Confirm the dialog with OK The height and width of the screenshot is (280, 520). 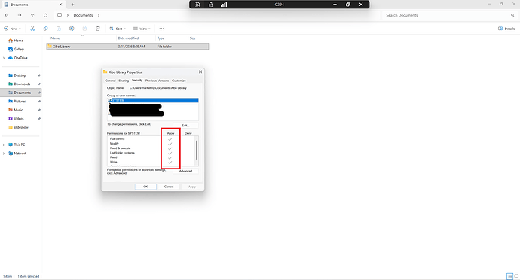click(x=145, y=187)
